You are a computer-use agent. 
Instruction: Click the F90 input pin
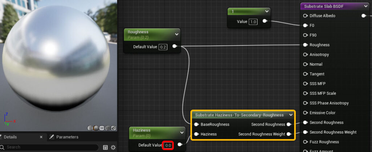pos(305,35)
